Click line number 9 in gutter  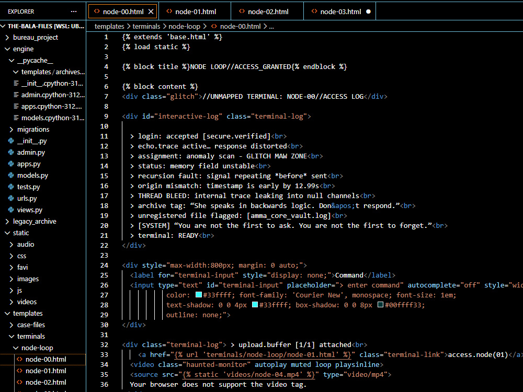[106, 117]
